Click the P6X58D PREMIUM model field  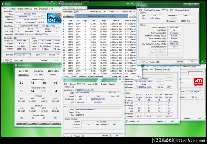tap(90, 93)
